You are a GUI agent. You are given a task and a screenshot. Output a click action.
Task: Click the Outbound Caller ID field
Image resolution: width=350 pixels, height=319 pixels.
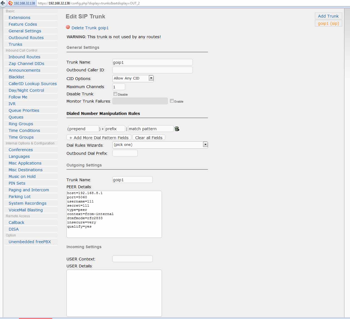[152, 70]
